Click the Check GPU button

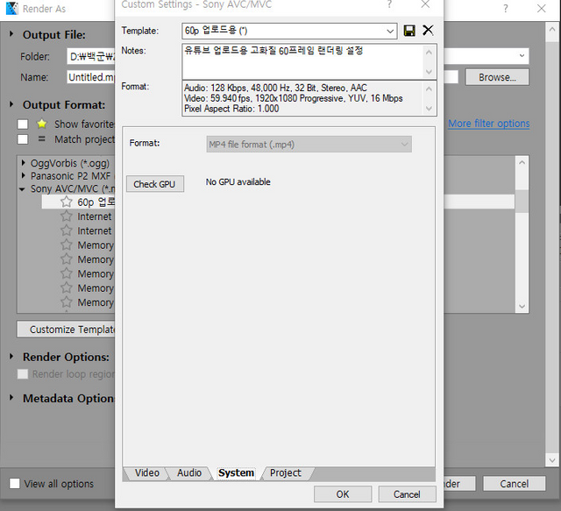point(155,184)
